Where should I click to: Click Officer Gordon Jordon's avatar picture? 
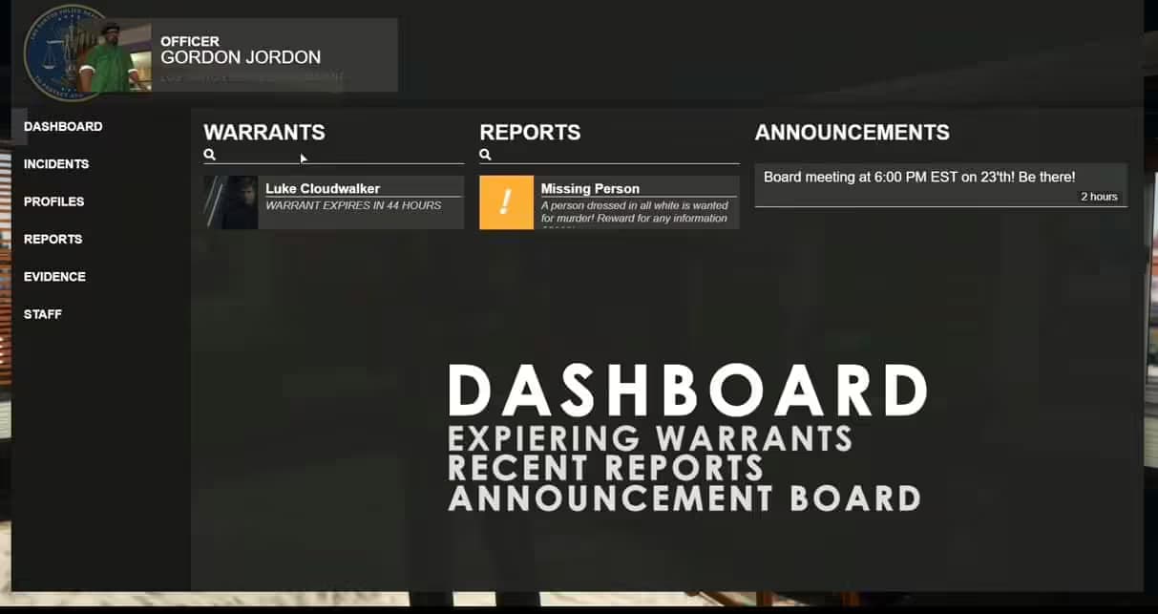[x=115, y=58]
